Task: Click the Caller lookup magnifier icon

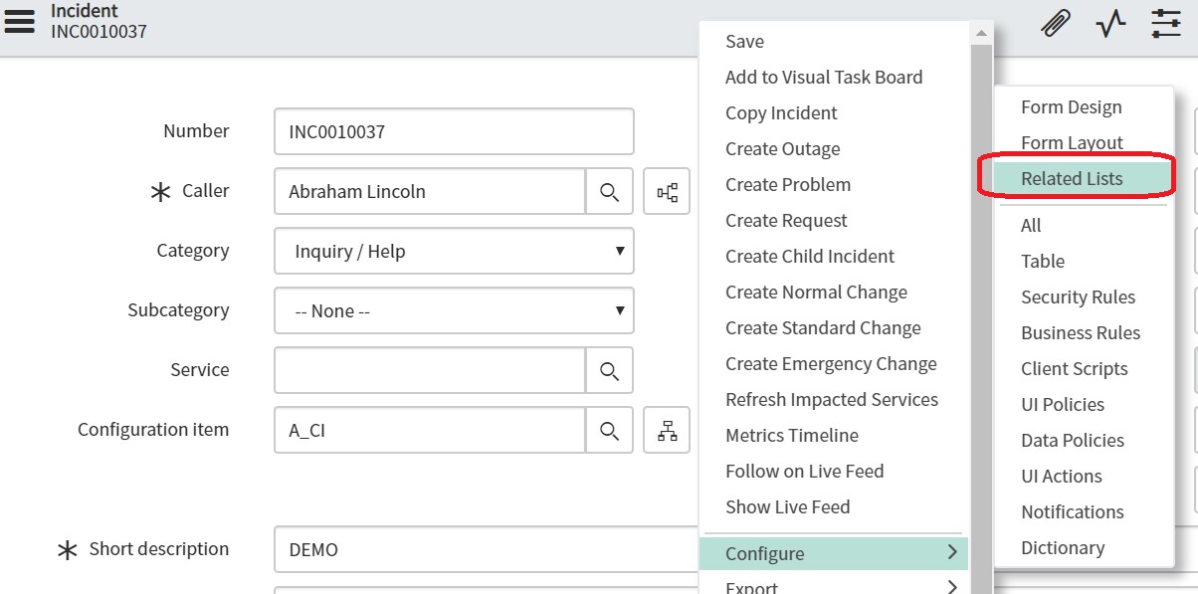Action: click(609, 191)
